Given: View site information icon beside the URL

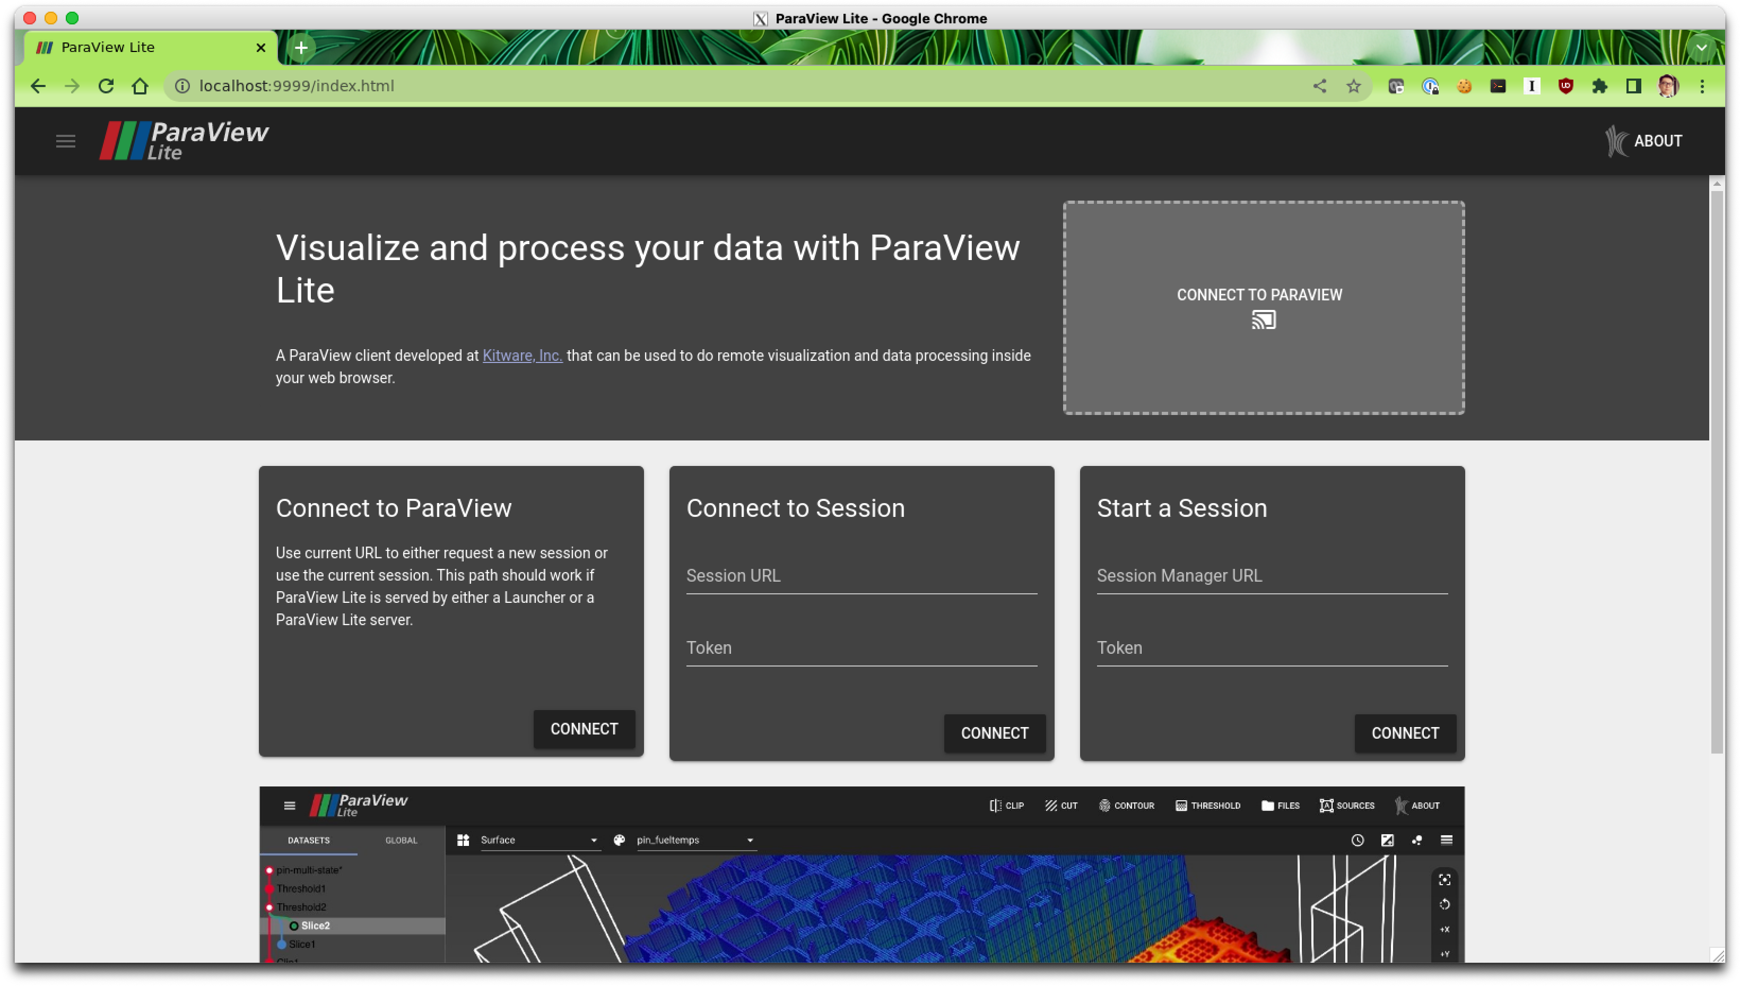Looking at the screenshot, I should click(182, 86).
